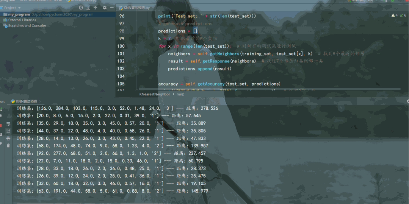This screenshot has height=204, width=409.
Task: Click the pin tab icon in Run panel
Action: [1, 143]
